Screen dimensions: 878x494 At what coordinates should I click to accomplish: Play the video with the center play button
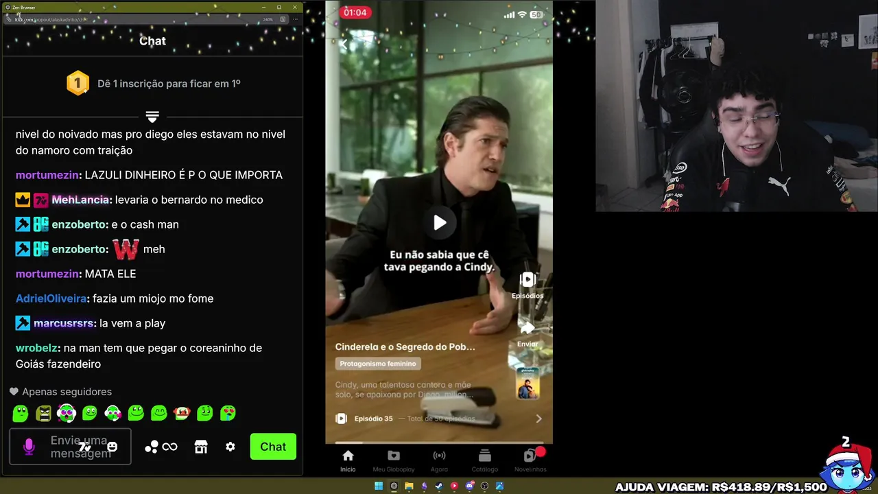(440, 222)
